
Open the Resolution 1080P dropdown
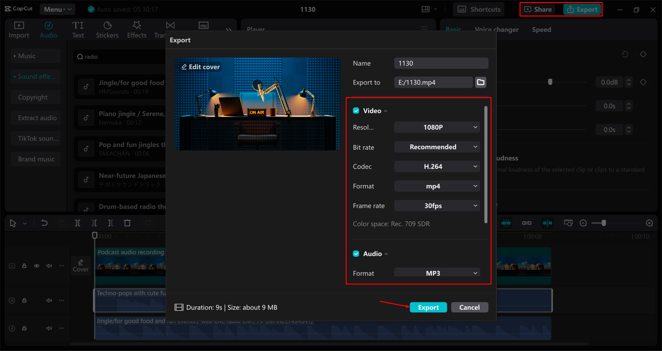(437, 127)
